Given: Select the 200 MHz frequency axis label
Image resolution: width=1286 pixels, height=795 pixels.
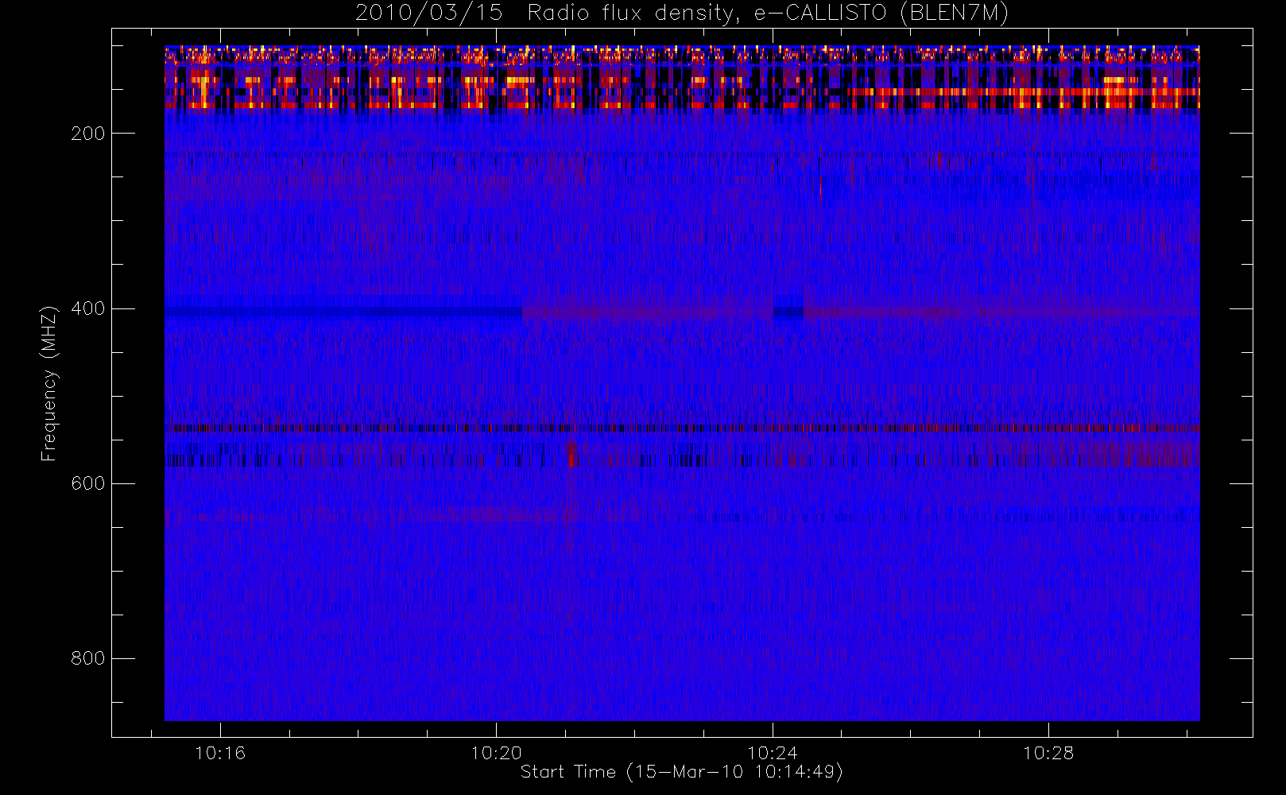Looking at the screenshot, I should (87, 134).
